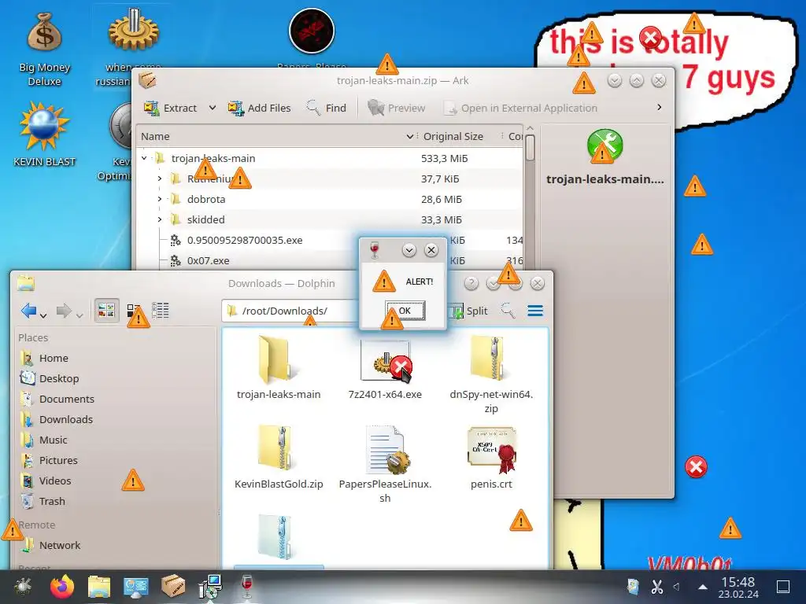The height and width of the screenshot is (604, 806).
Task: Select the PapersPleaseLinux.sh script file
Action: click(x=385, y=463)
